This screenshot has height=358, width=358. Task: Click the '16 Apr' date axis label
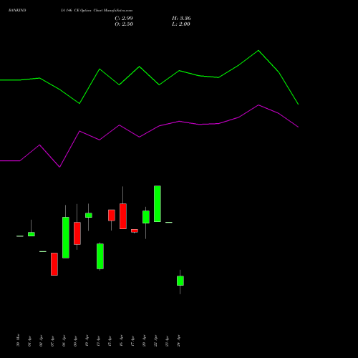coord(121,341)
